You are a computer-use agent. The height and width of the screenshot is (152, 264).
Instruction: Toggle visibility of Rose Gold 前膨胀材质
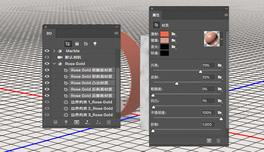47,70
